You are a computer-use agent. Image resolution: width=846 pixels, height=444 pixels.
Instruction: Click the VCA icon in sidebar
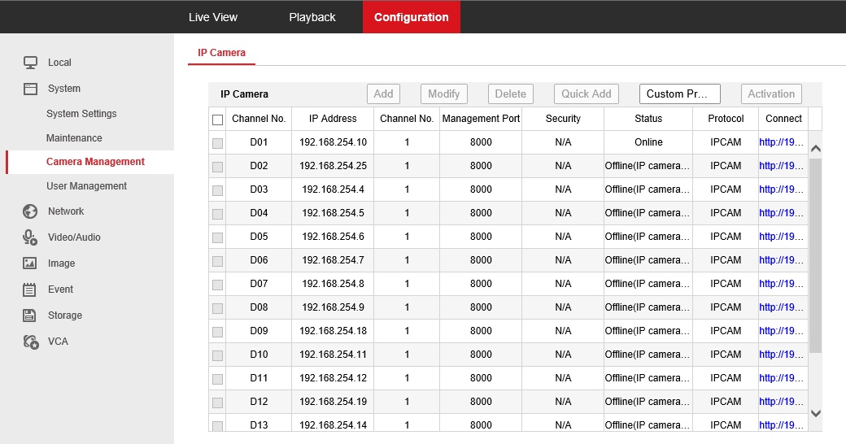tap(30, 342)
